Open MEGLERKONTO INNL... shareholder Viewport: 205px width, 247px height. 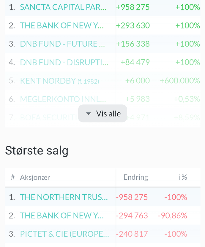point(63,99)
